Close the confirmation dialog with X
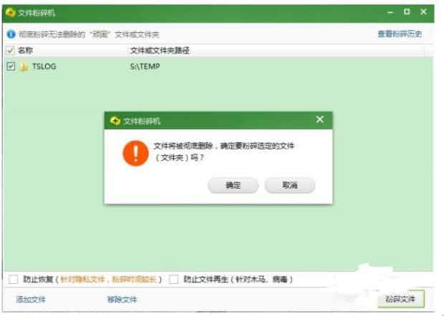The width and height of the screenshot is (444, 316). 319,120
